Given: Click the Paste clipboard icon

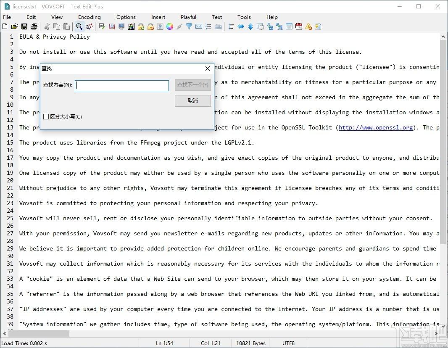Looking at the screenshot, I should [x=66, y=26].
